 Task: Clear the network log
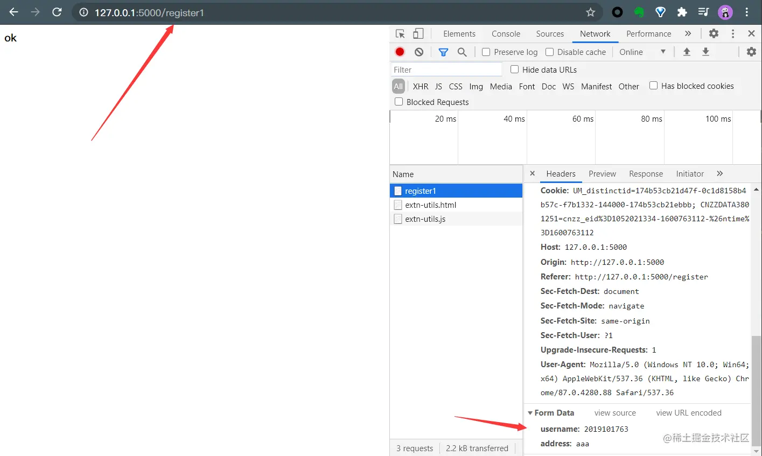(419, 52)
